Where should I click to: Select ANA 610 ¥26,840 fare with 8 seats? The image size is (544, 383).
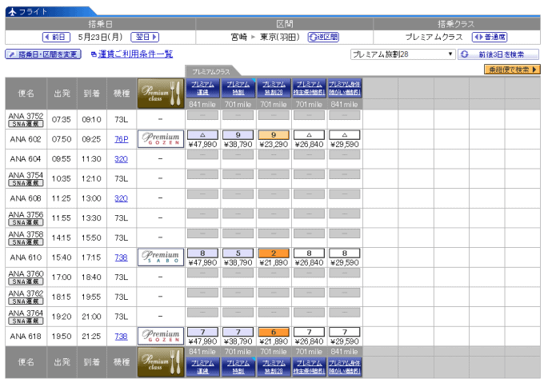[309, 253]
